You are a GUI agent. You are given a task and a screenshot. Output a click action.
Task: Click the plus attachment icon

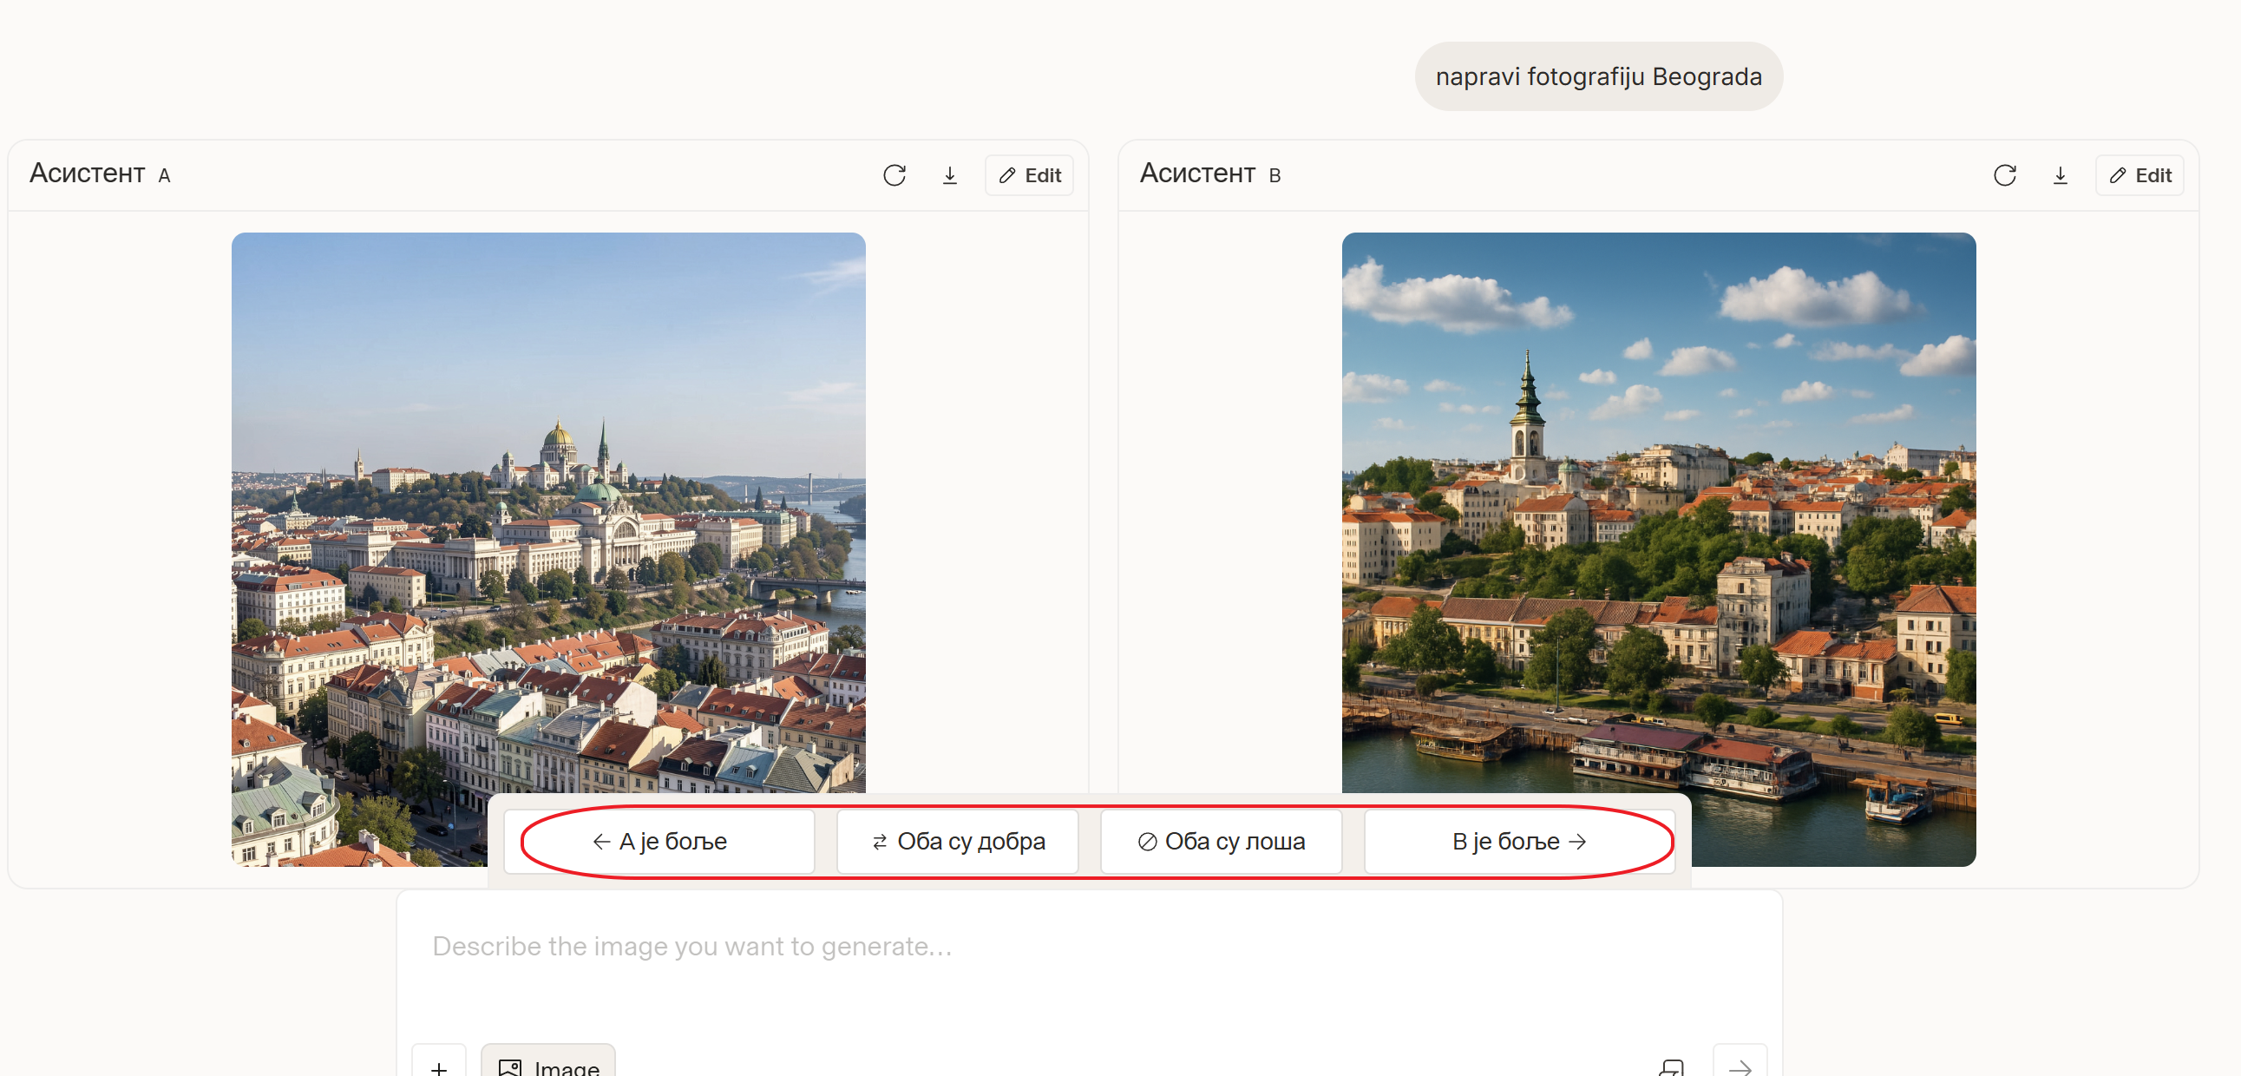(x=439, y=1066)
